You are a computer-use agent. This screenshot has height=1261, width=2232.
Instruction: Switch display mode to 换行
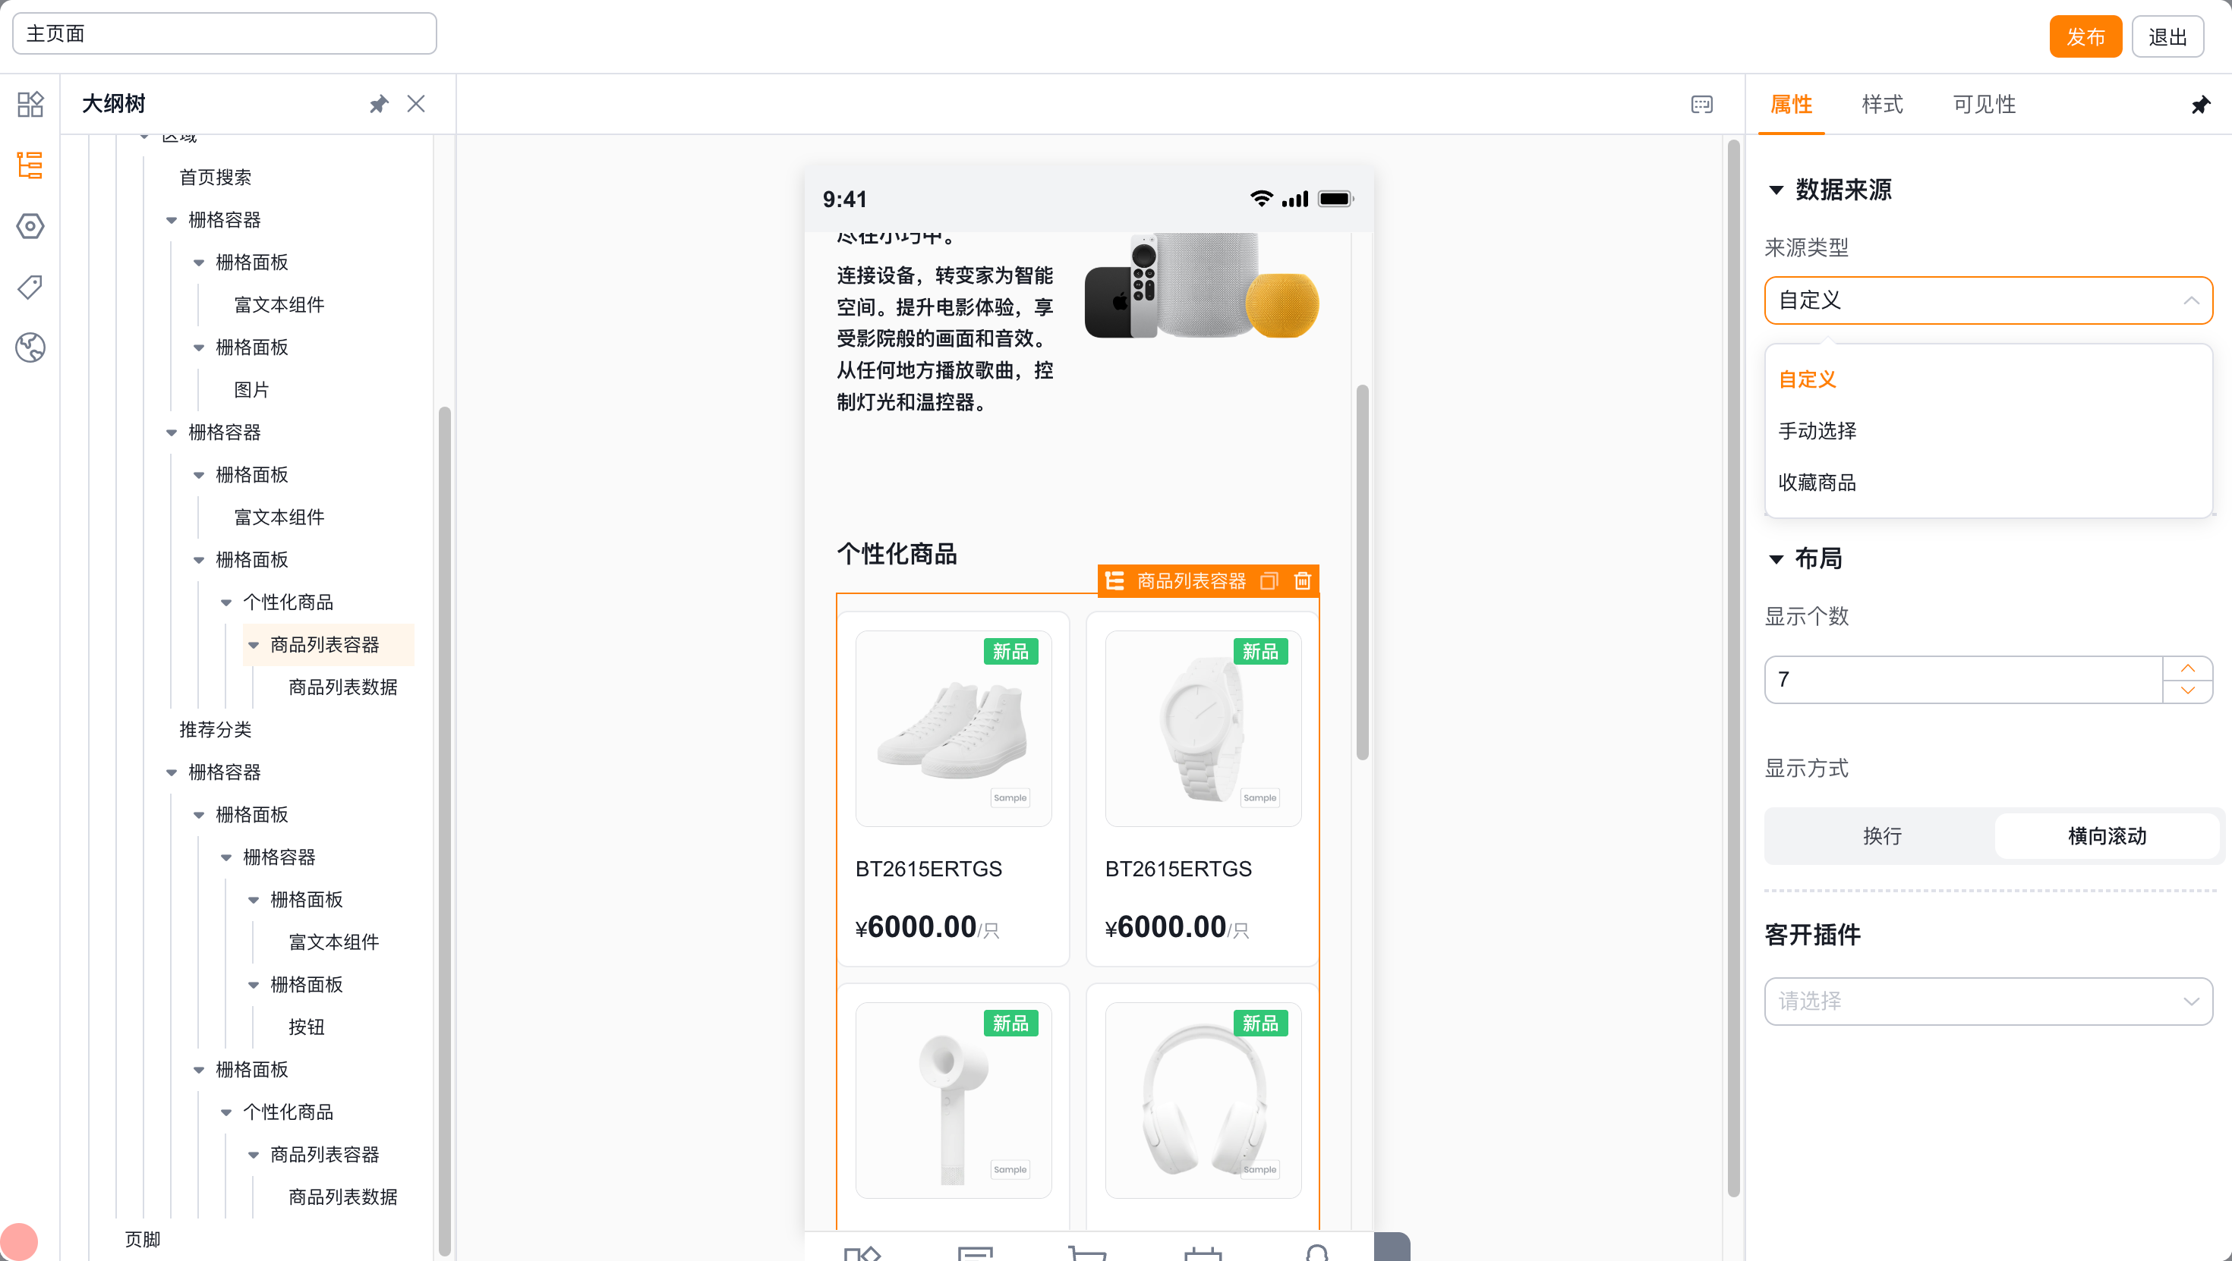pos(1882,836)
